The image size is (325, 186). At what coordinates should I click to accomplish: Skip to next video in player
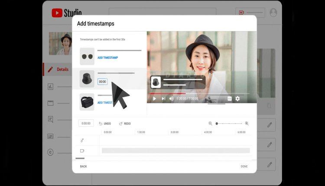pos(163,99)
